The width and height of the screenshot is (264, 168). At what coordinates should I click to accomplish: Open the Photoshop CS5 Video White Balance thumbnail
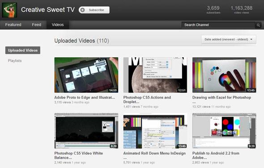pyautogui.click(x=86, y=131)
